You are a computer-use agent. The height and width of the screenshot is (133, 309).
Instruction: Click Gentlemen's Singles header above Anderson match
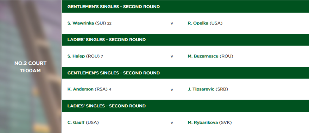point(185,73)
